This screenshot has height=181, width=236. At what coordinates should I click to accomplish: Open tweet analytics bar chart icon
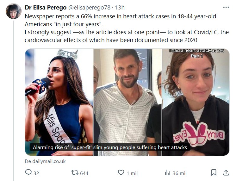167,173
